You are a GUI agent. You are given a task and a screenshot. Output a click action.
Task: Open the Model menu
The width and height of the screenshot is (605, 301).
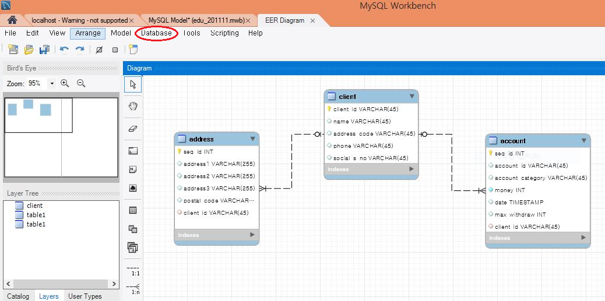tap(121, 33)
